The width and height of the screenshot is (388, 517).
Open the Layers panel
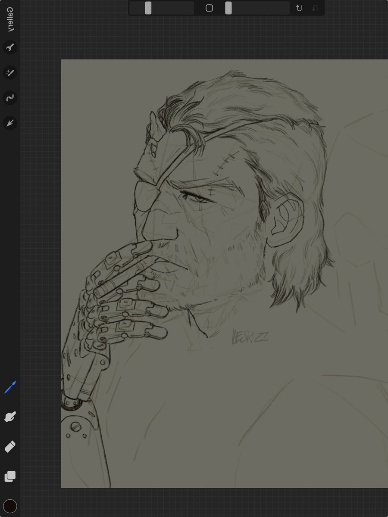click(10, 476)
